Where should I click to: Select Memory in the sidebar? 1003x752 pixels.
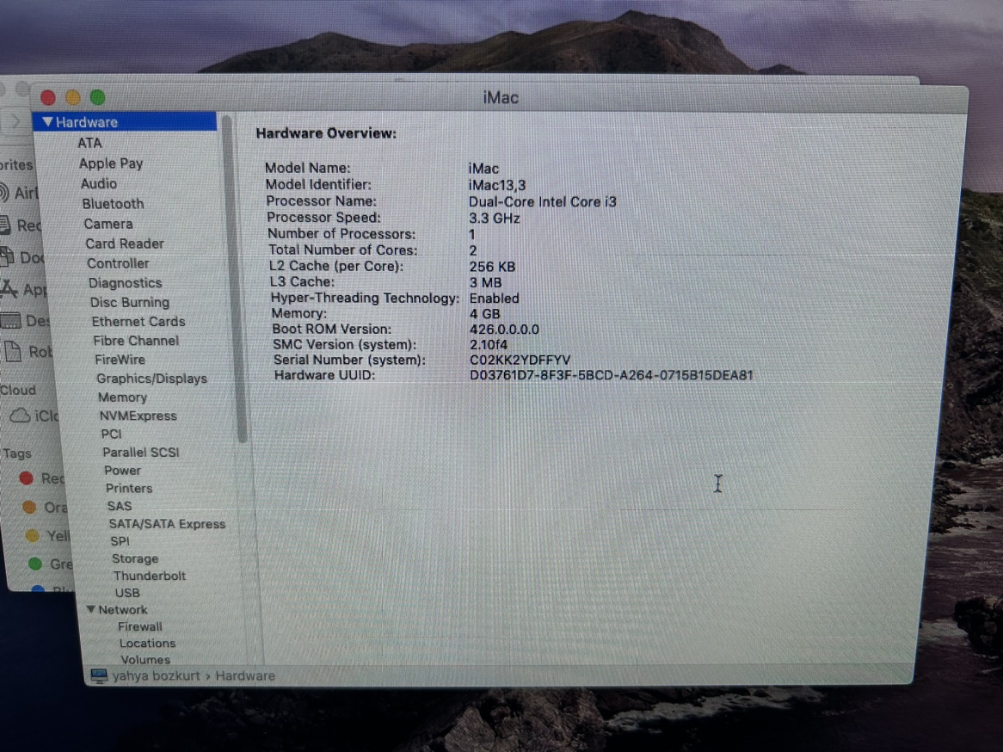122,397
